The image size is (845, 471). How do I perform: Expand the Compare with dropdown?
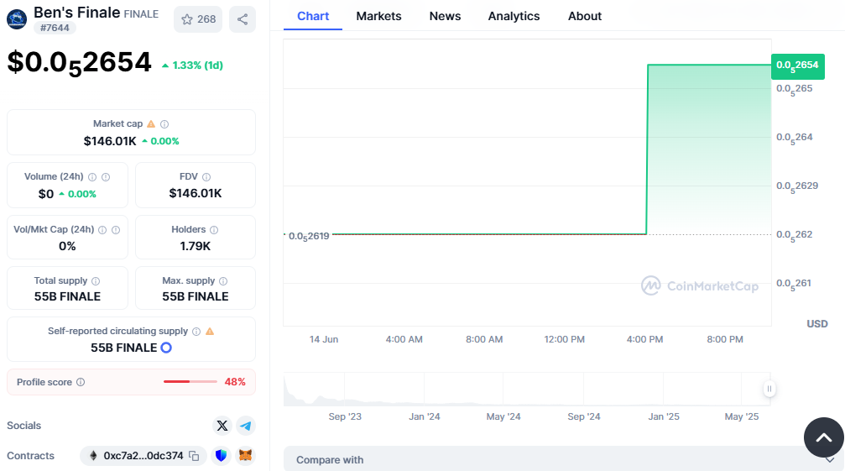point(564,460)
